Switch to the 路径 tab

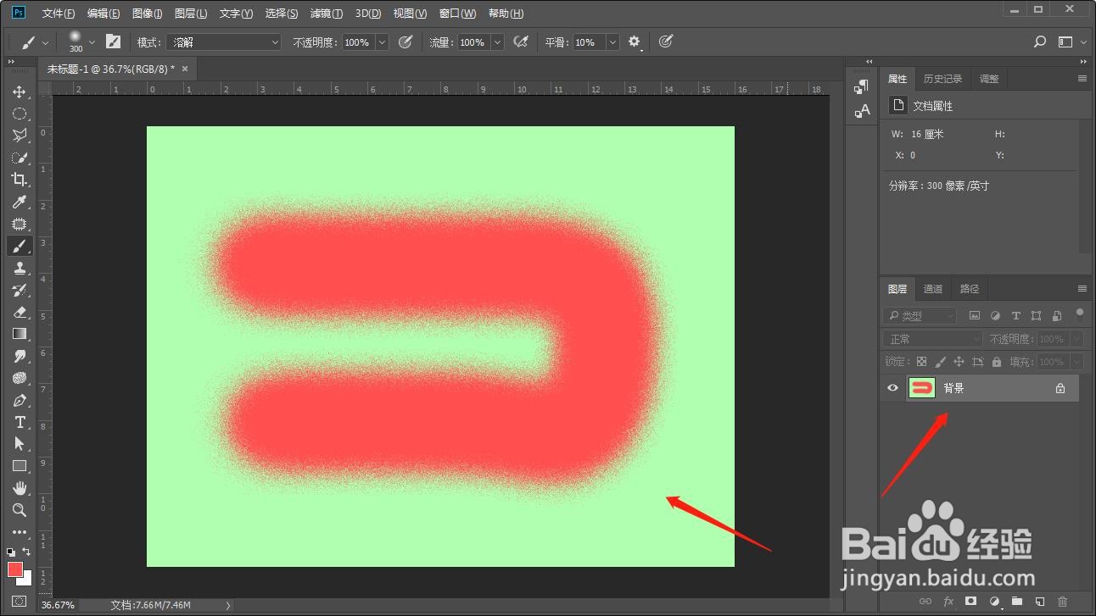[x=970, y=289]
